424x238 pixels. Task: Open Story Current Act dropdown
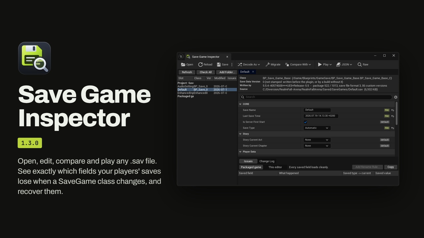317,140
